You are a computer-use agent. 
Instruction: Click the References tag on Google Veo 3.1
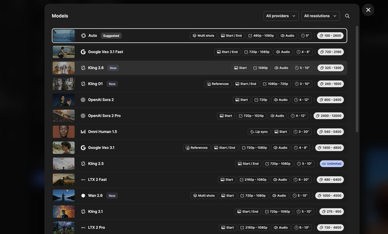pos(197,148)
